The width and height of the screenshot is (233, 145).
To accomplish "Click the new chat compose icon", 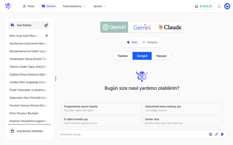I will click(x=46, y=25).
